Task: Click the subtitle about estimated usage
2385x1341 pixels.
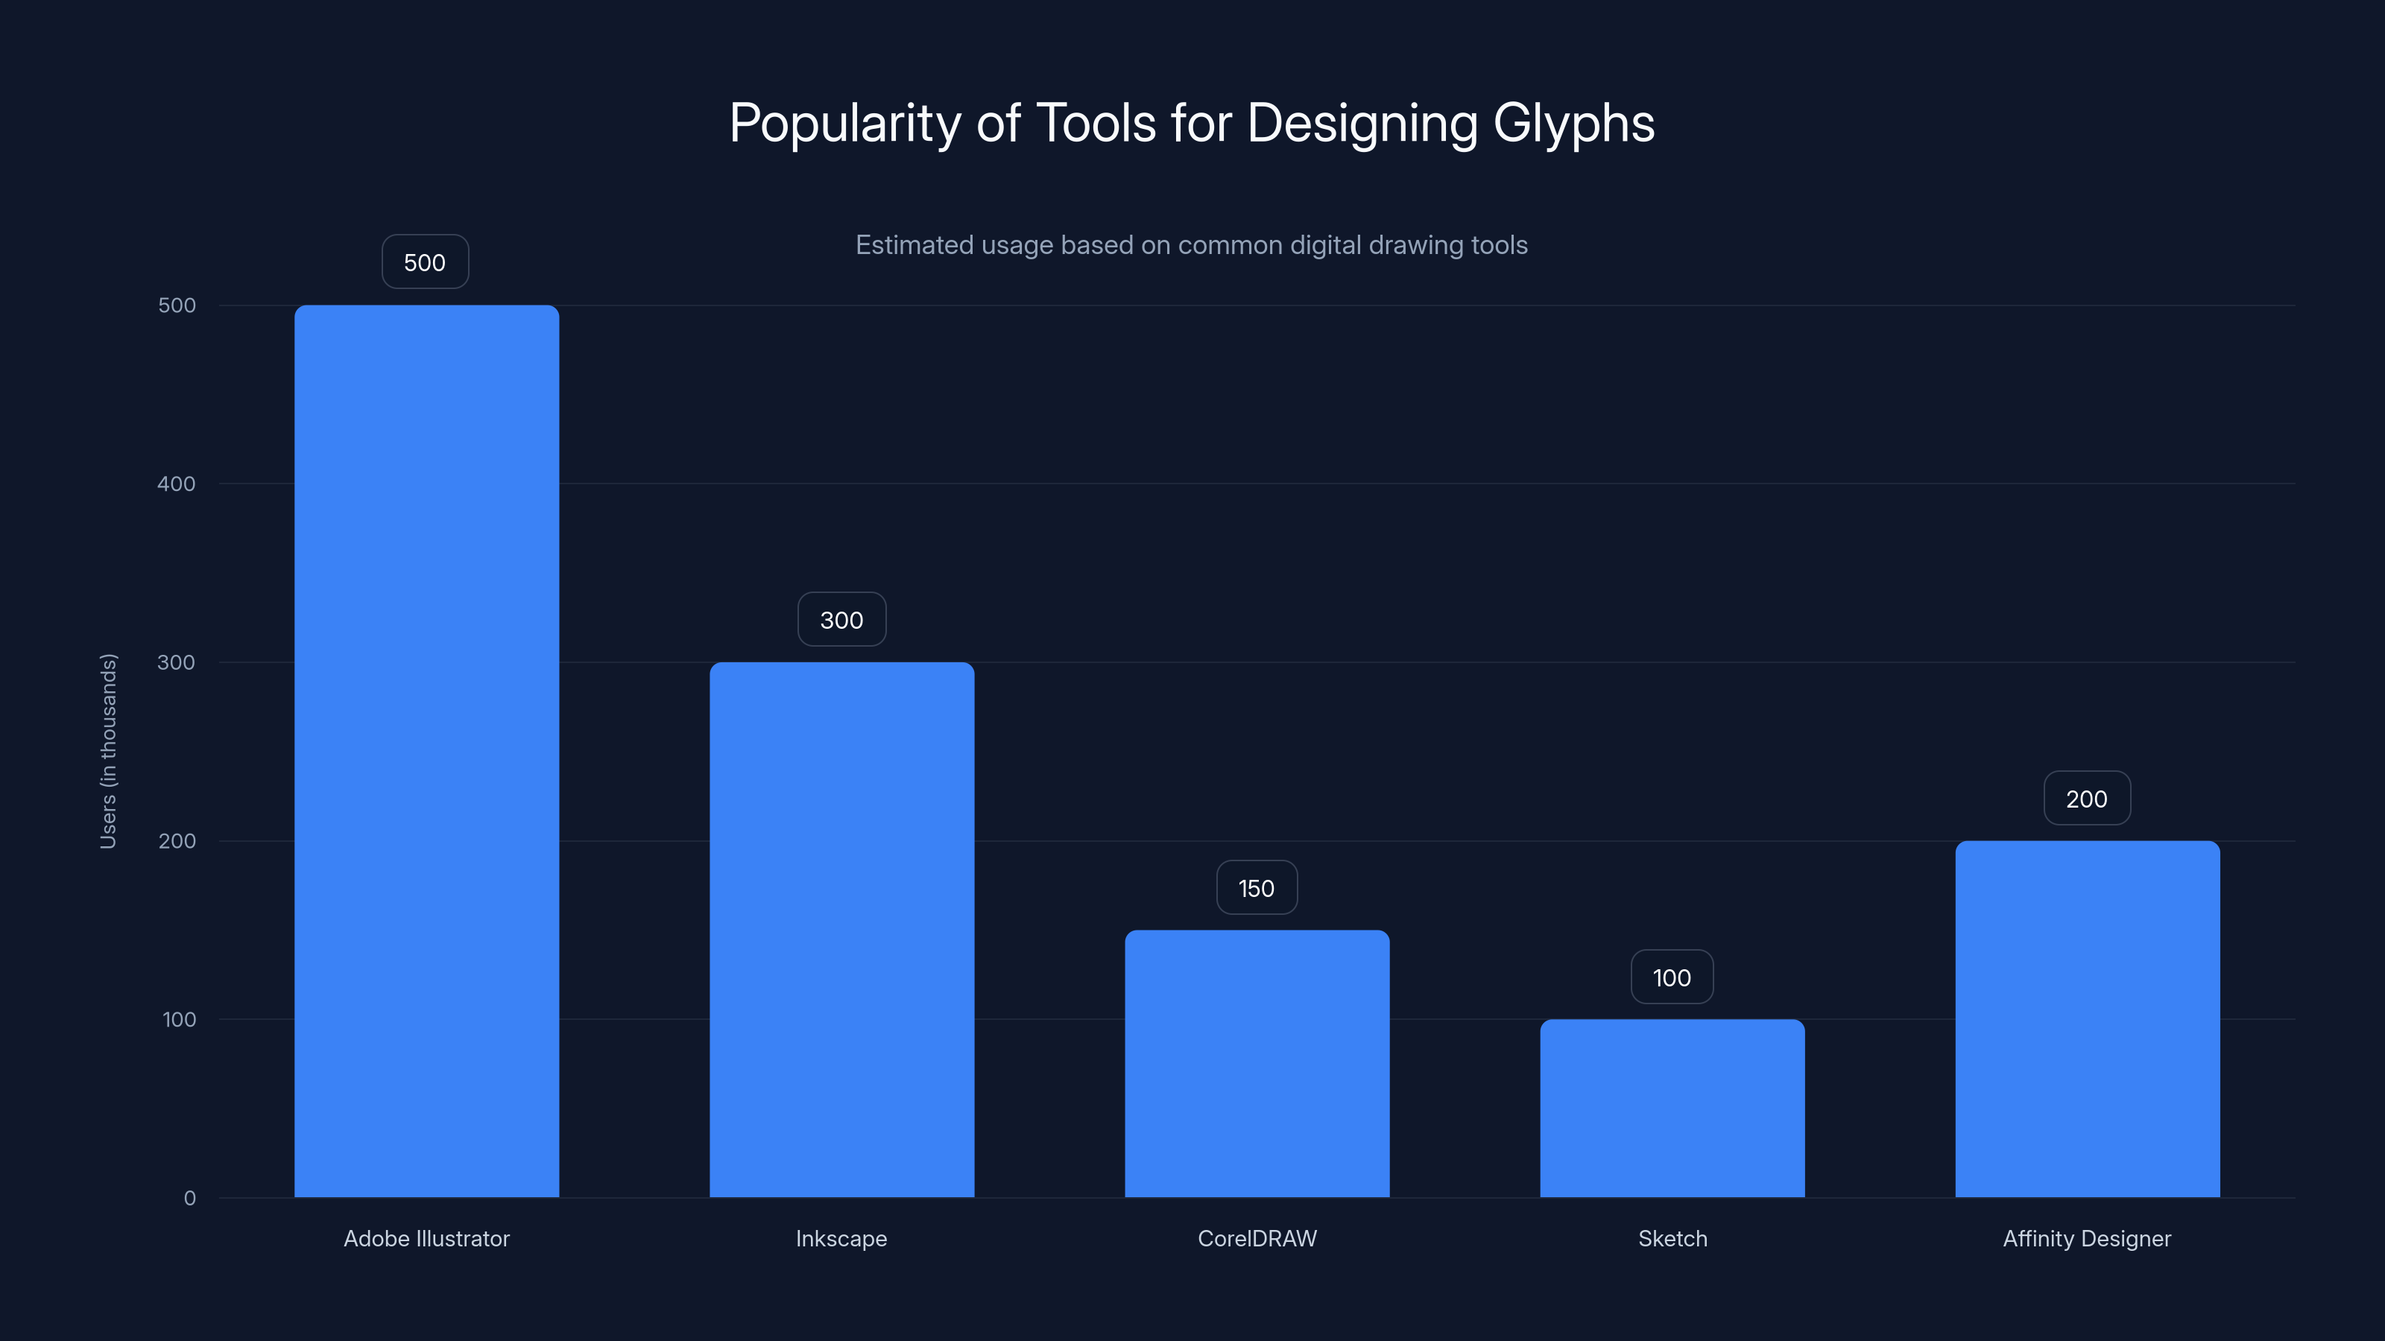Action: coord(1192,245)
